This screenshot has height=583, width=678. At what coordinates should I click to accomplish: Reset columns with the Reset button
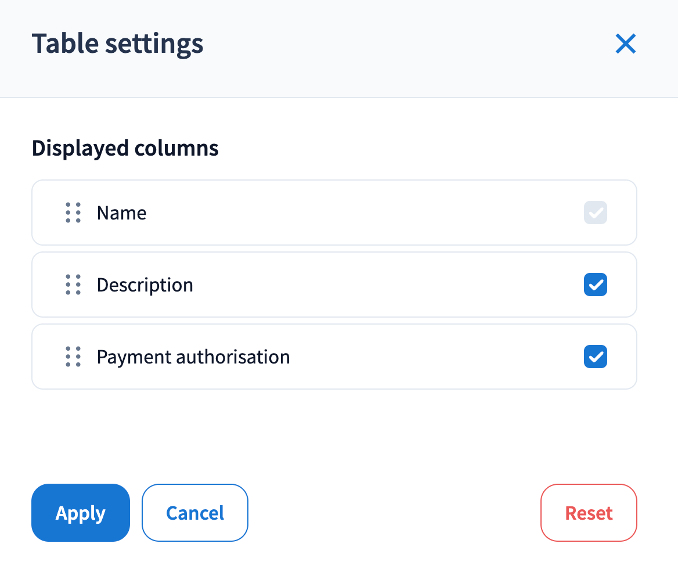(x=589, y=513)
